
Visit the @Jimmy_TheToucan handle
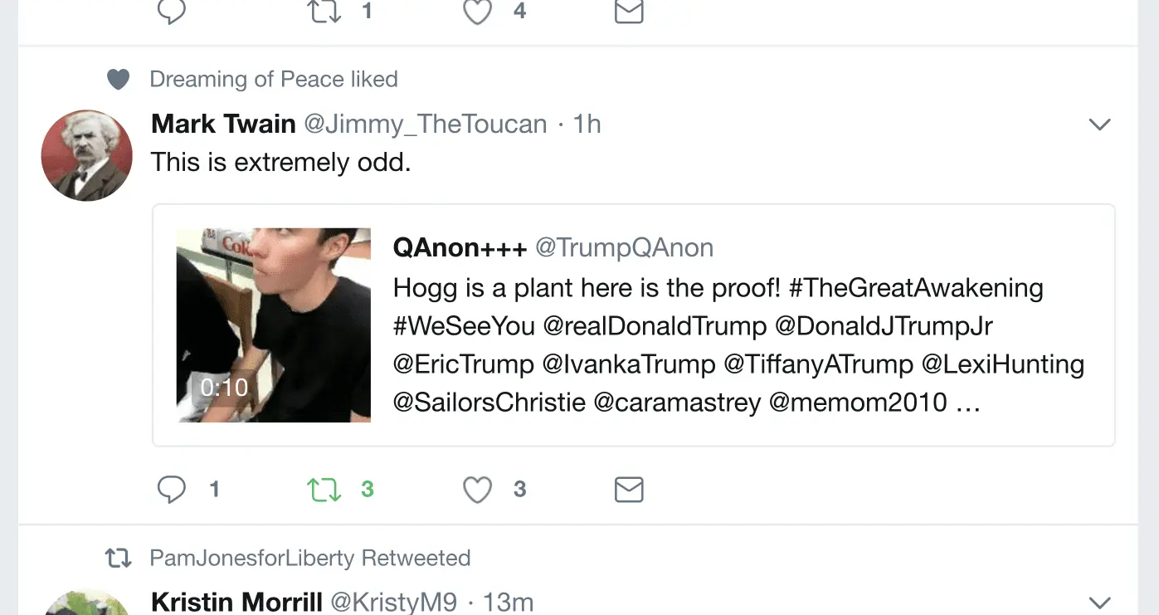click(426, 124)
